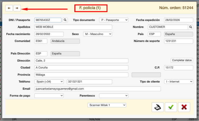The height and width of the screenshot is (121, 199).
Task: Open the Tipo de cliente dropdown
Action: 179,82
